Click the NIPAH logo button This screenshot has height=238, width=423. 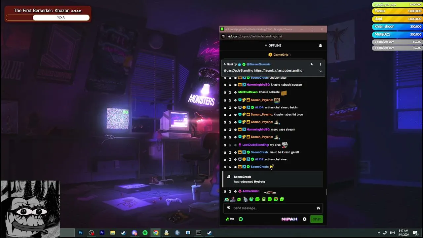(289, 219)
